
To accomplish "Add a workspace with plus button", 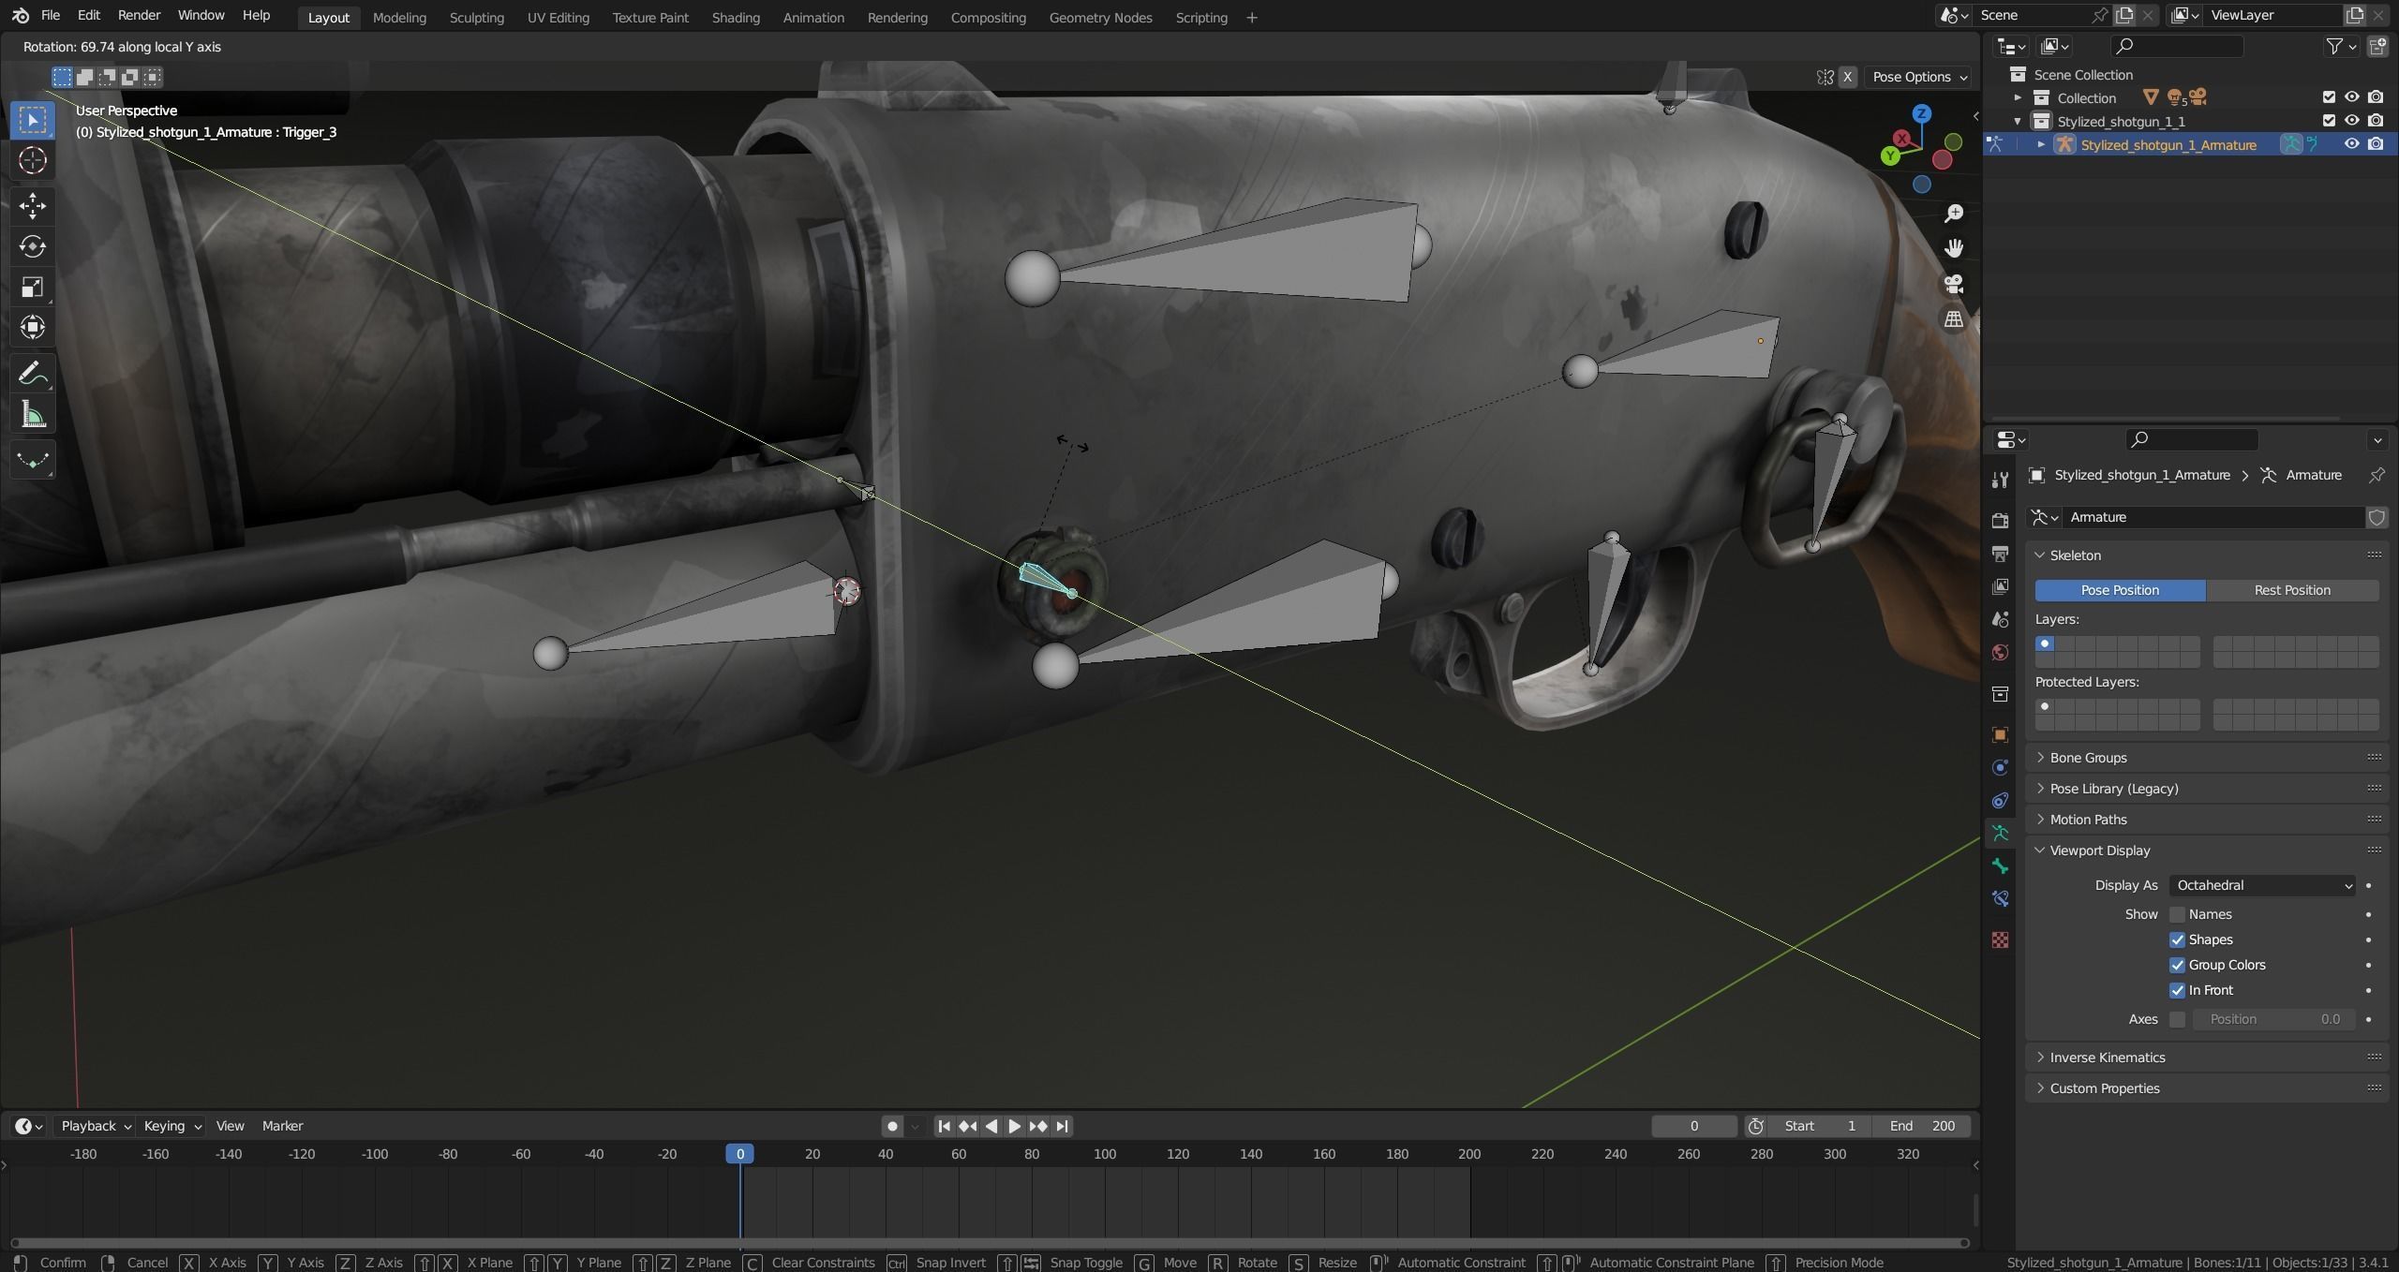I will coord(1251,18).
